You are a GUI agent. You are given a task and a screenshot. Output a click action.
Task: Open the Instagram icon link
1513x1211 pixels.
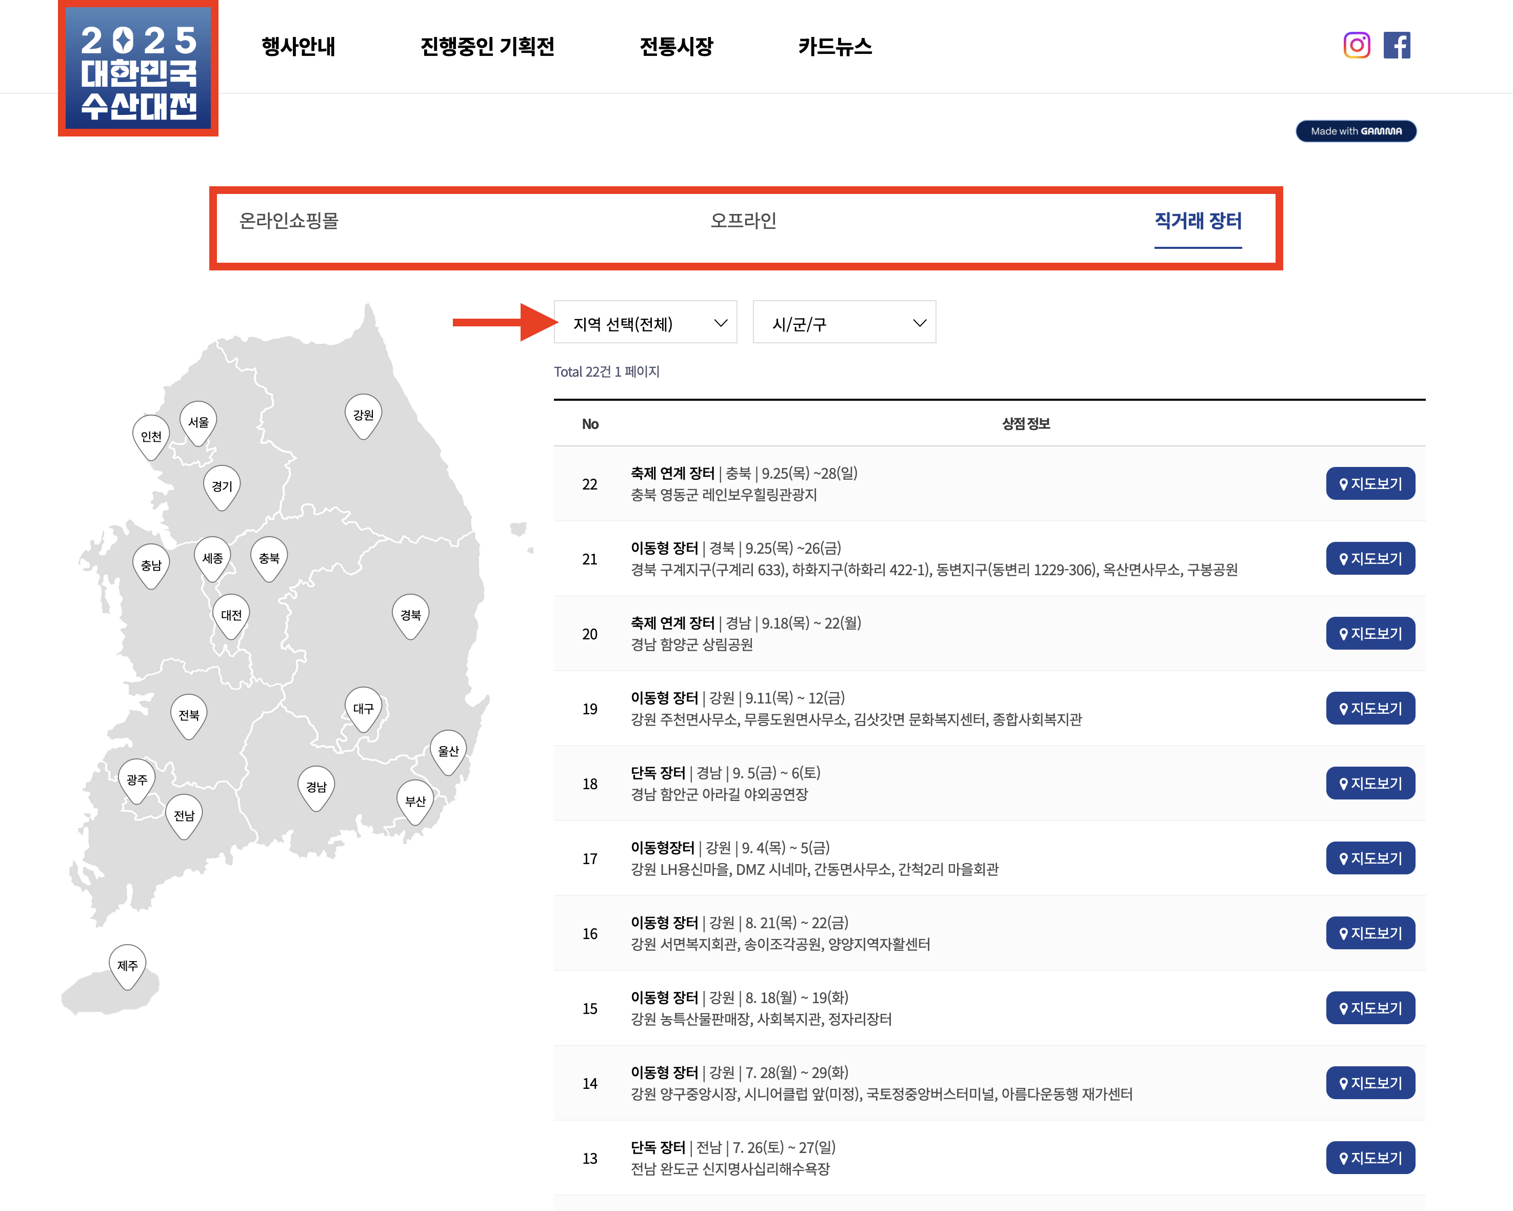click(1356, 46)
